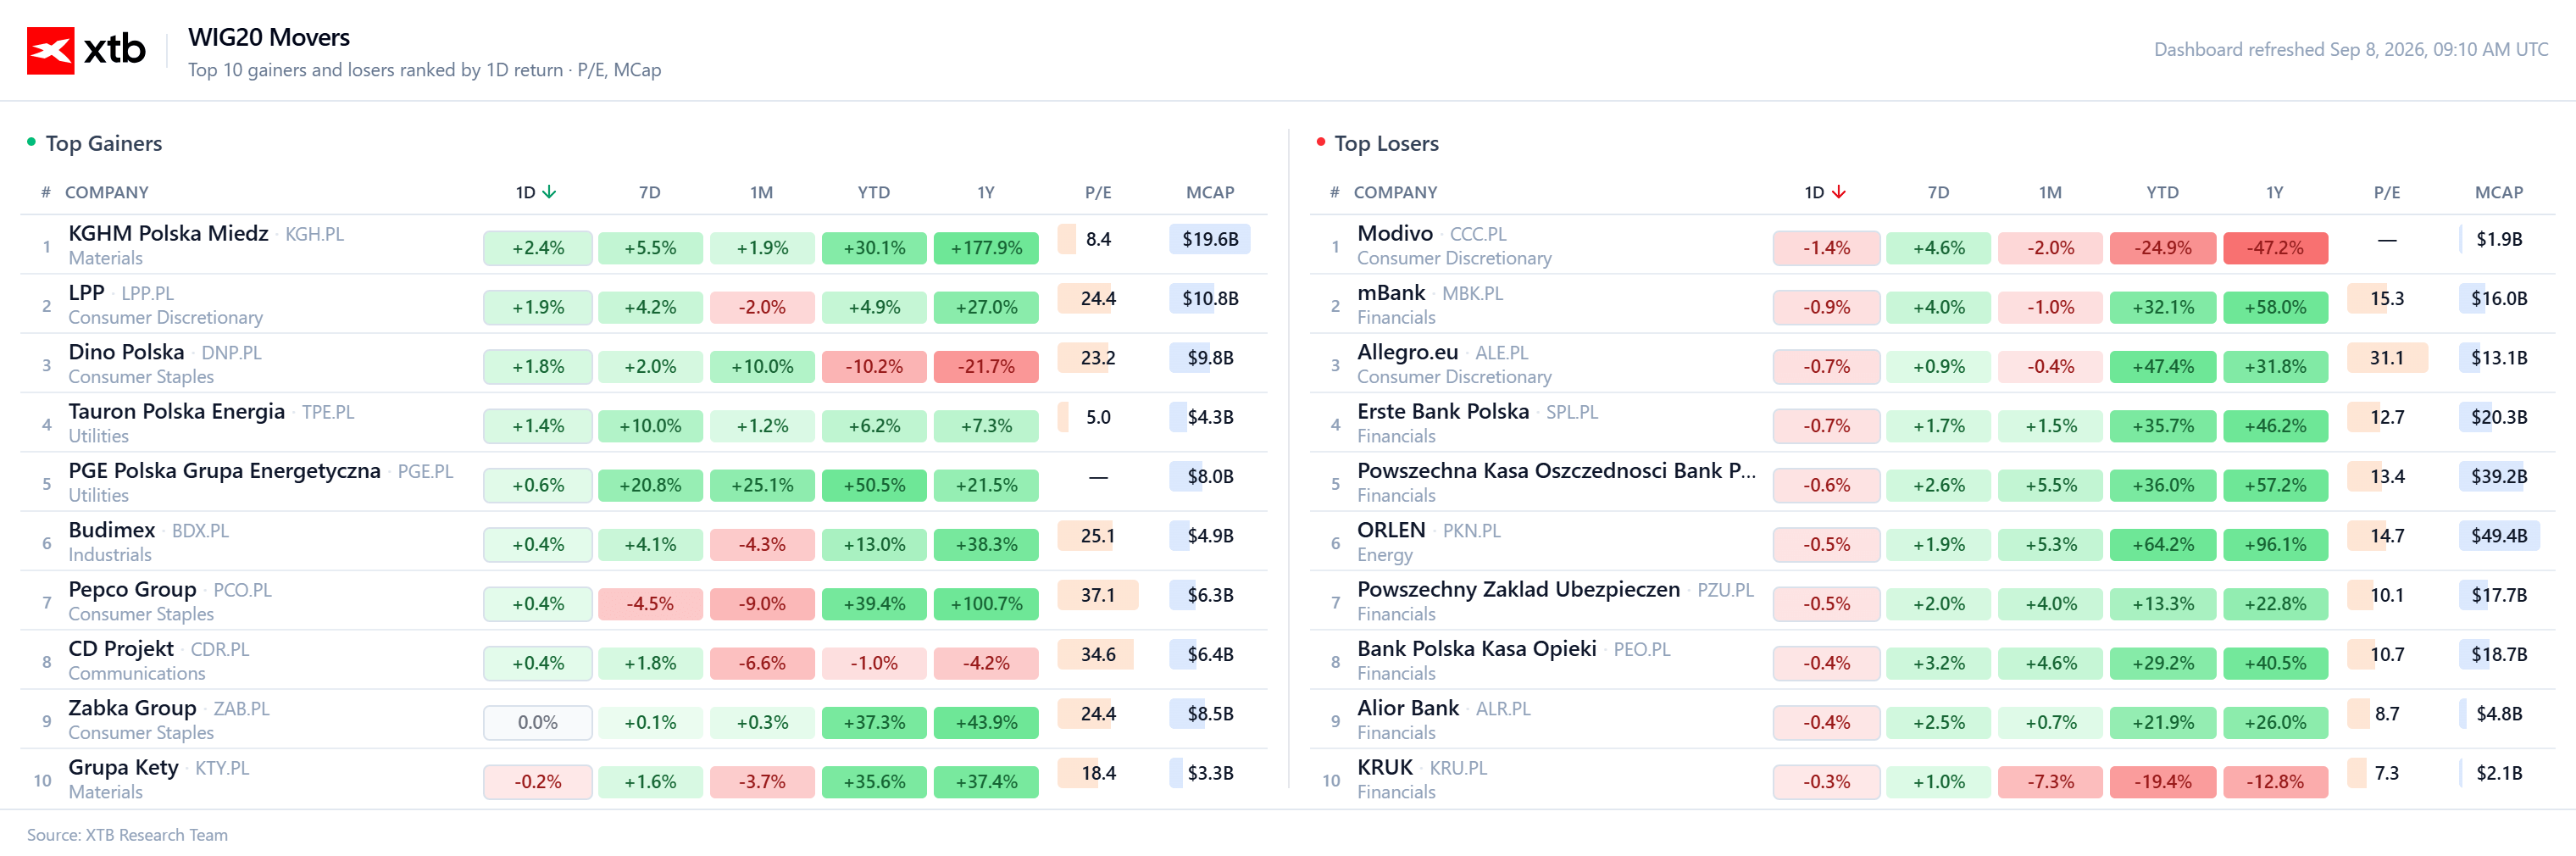The image size is (2576, 856).
Task: Click the XTB logo icon
Action: click(50, 50)
